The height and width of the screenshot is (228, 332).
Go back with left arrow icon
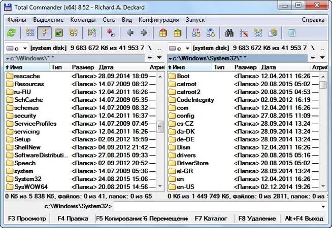tap(130, 33)
